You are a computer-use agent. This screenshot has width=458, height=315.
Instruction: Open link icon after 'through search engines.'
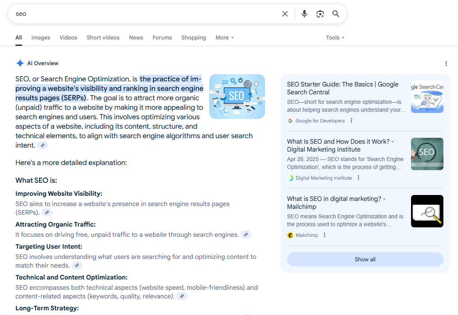[246, 234]
